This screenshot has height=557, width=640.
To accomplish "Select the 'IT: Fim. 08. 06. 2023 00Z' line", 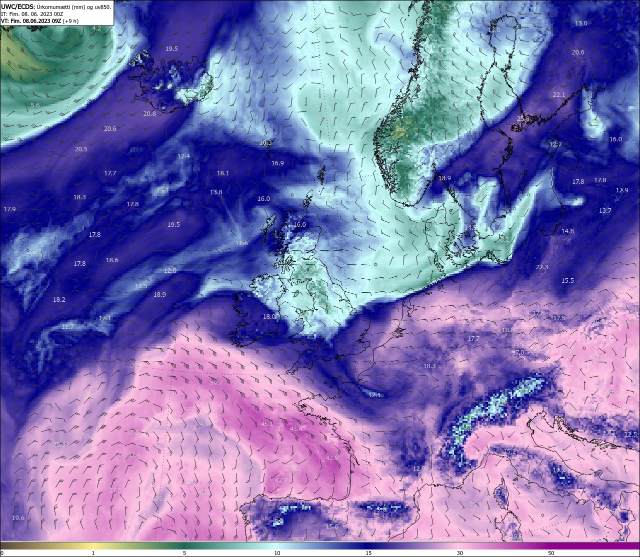I will [x=32, y=14].
